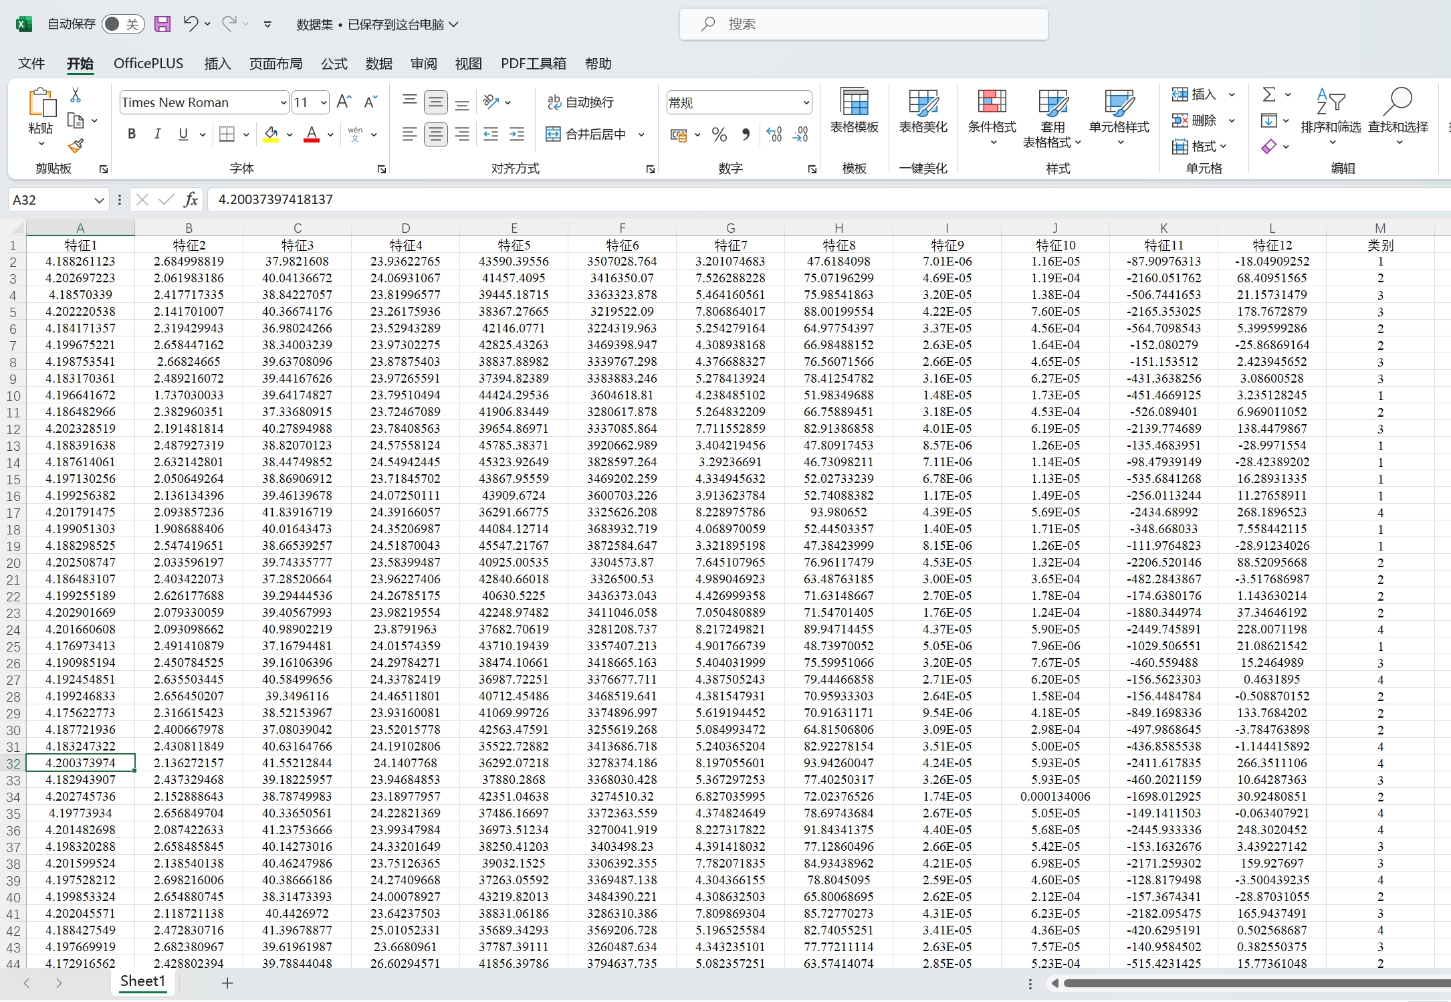
Task: Toggle Wrap Text (自动换行)
Action: 580,102
